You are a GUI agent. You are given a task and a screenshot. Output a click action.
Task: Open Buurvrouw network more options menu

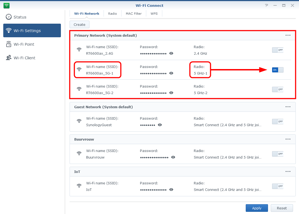click(x=288, y=139)
